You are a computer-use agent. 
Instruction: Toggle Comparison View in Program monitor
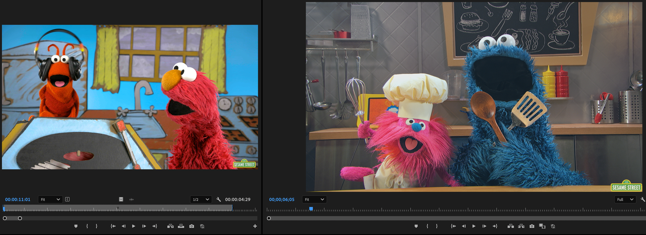542,226
